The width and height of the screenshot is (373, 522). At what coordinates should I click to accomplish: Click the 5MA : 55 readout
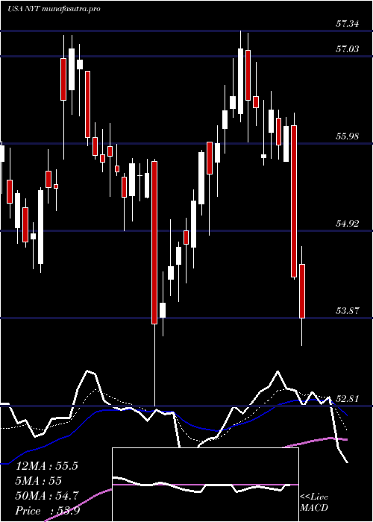click(39, 481)
